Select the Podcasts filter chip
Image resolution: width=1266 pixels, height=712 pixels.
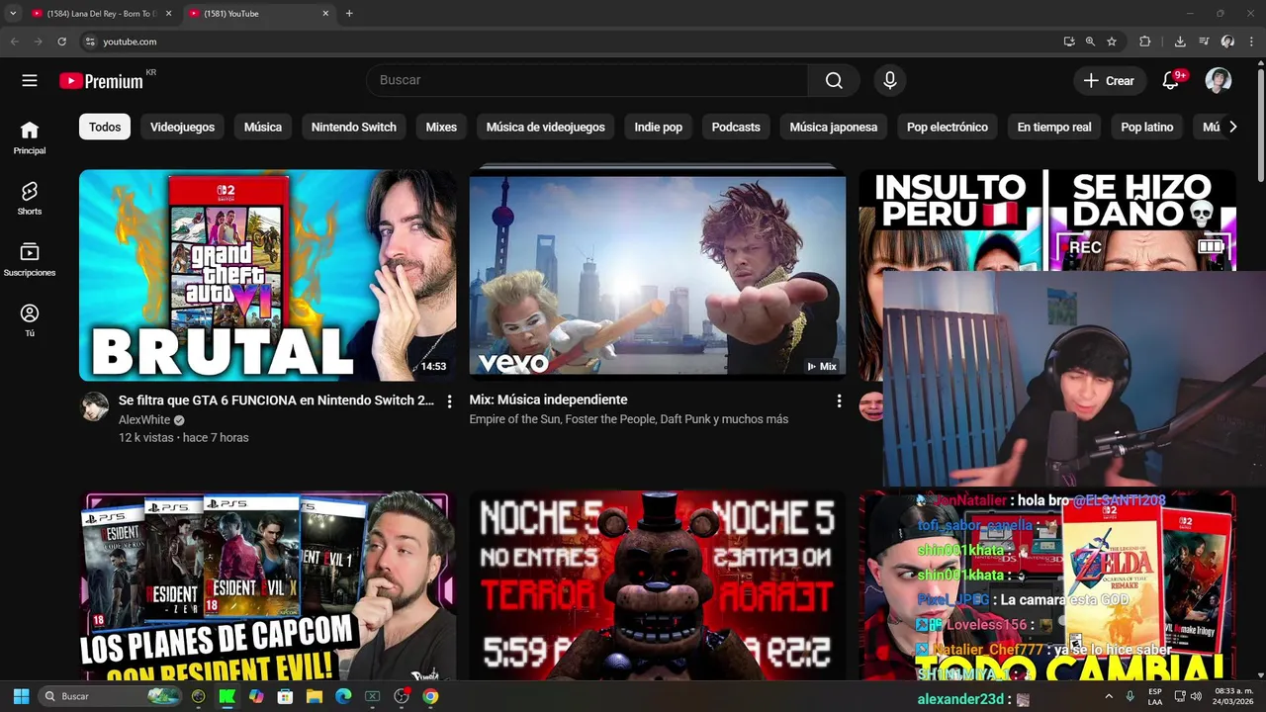tap(736, 127)
